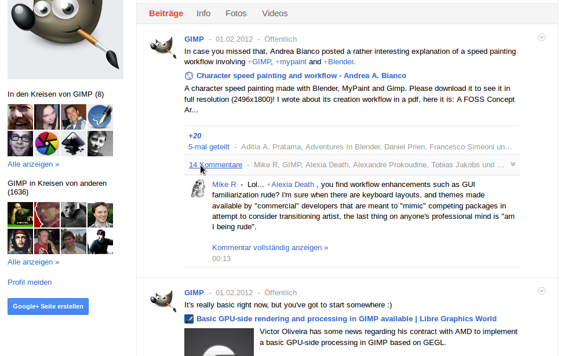
Task: Open the black-and-white figure with hat thumbnail
Action: (x=100, y=241)
